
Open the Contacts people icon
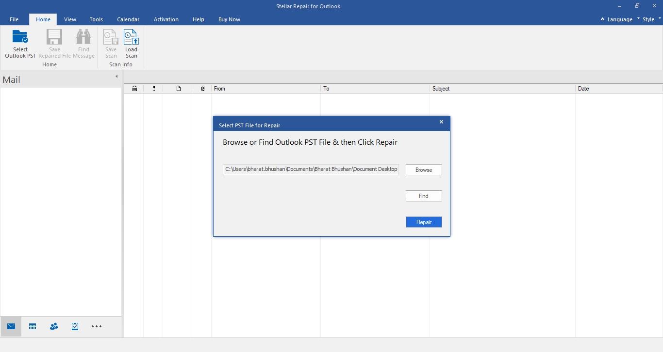[x=54, y=326]
